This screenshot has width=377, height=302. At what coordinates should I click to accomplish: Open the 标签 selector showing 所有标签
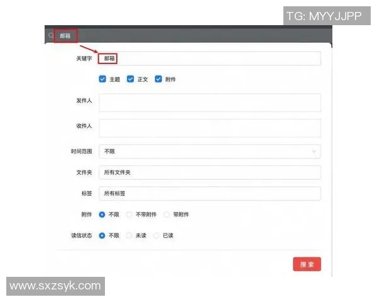[209, 193]
